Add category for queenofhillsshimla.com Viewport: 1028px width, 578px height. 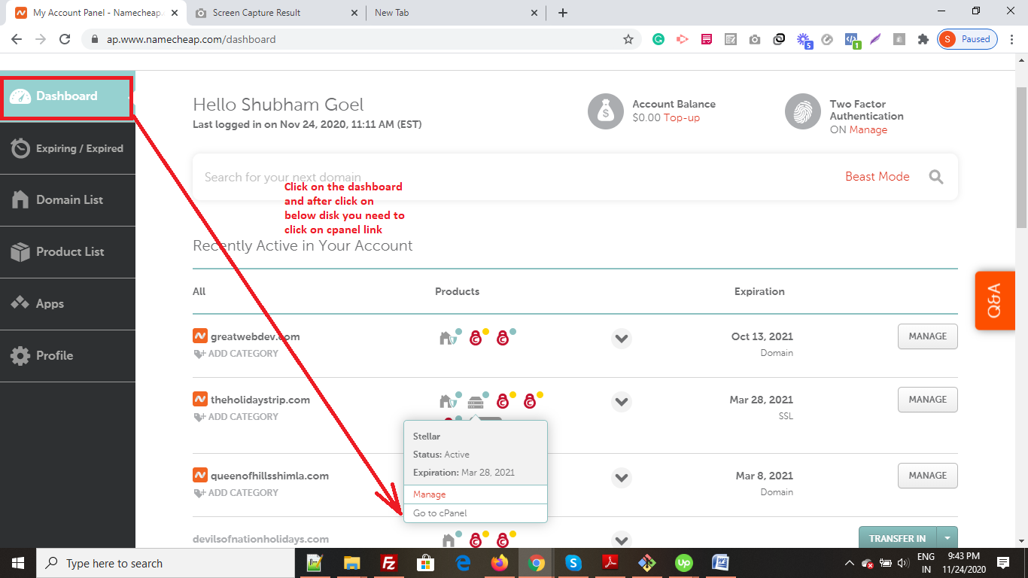(236, 493)
